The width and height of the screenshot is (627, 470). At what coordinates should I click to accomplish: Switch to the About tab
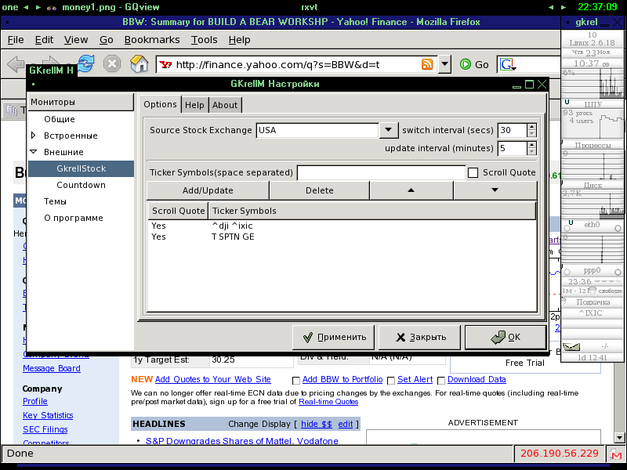click(x=225, y=105)
